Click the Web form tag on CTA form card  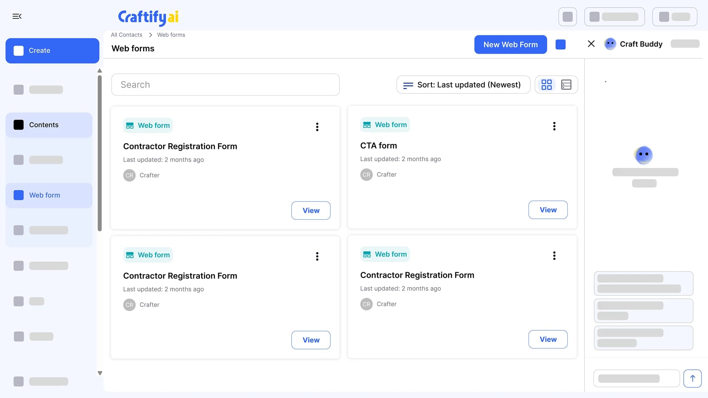(385, 125)
